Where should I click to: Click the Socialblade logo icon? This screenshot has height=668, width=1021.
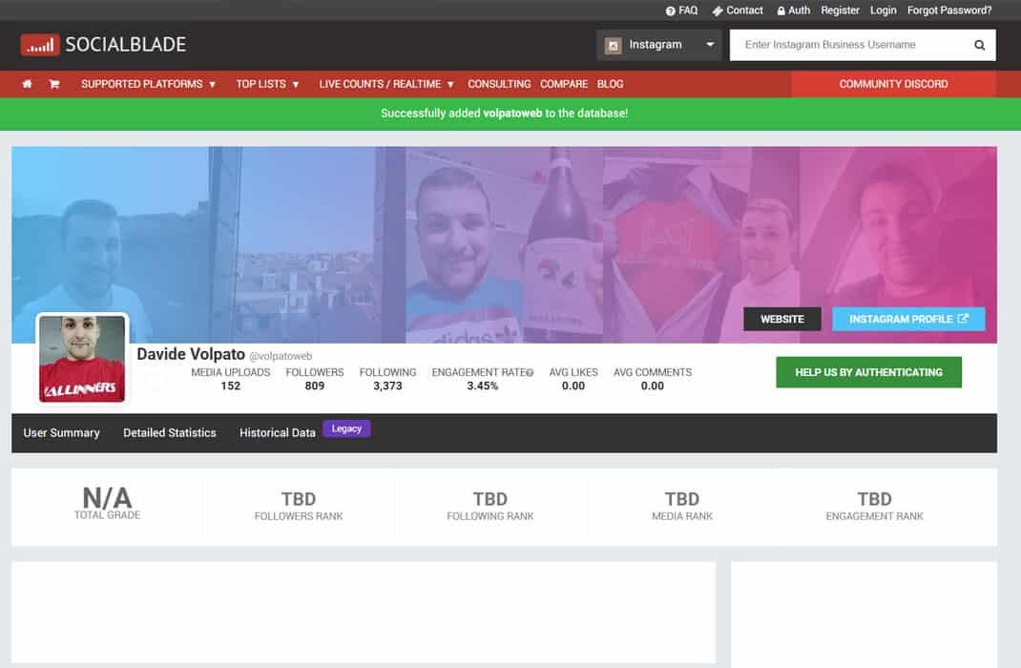tap(40, 45)
